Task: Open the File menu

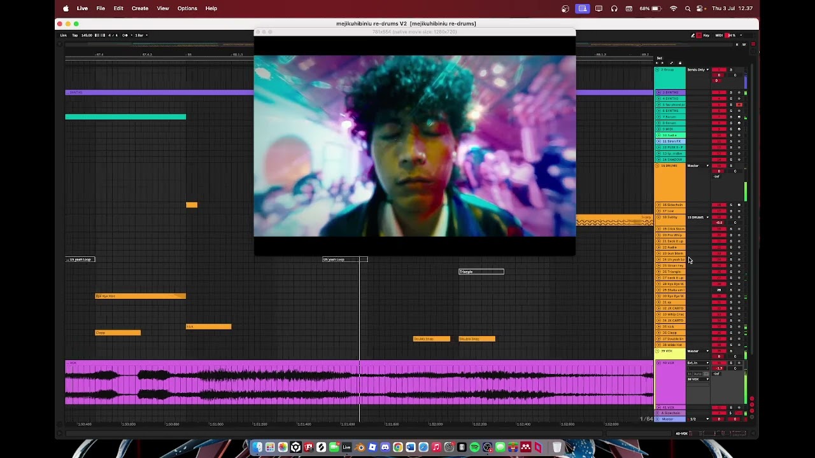Action: (x=101, y=8)
